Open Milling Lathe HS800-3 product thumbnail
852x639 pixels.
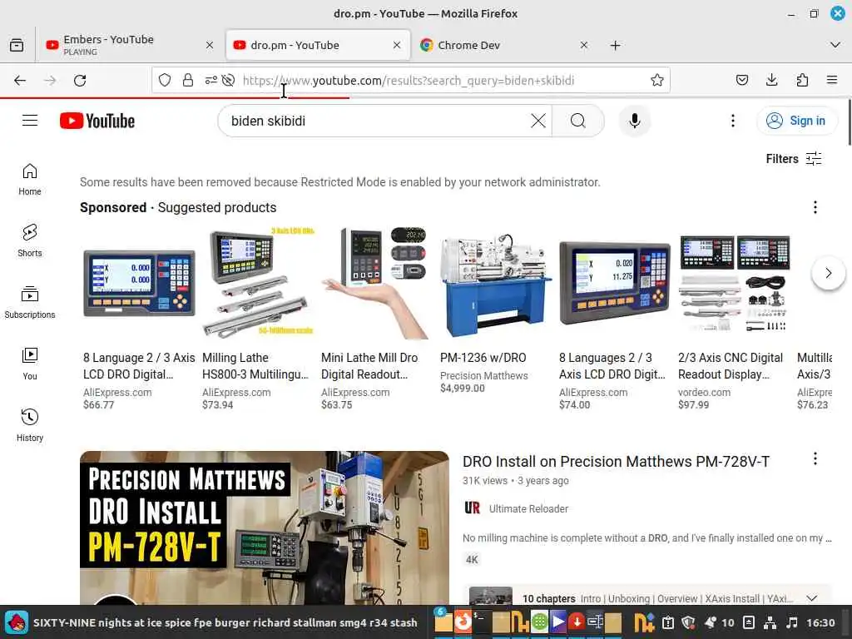[258, 283]
